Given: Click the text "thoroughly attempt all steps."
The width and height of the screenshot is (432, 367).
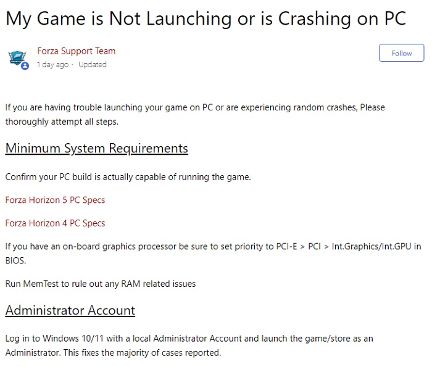Looking at the screenshot, I should (61, 122).
